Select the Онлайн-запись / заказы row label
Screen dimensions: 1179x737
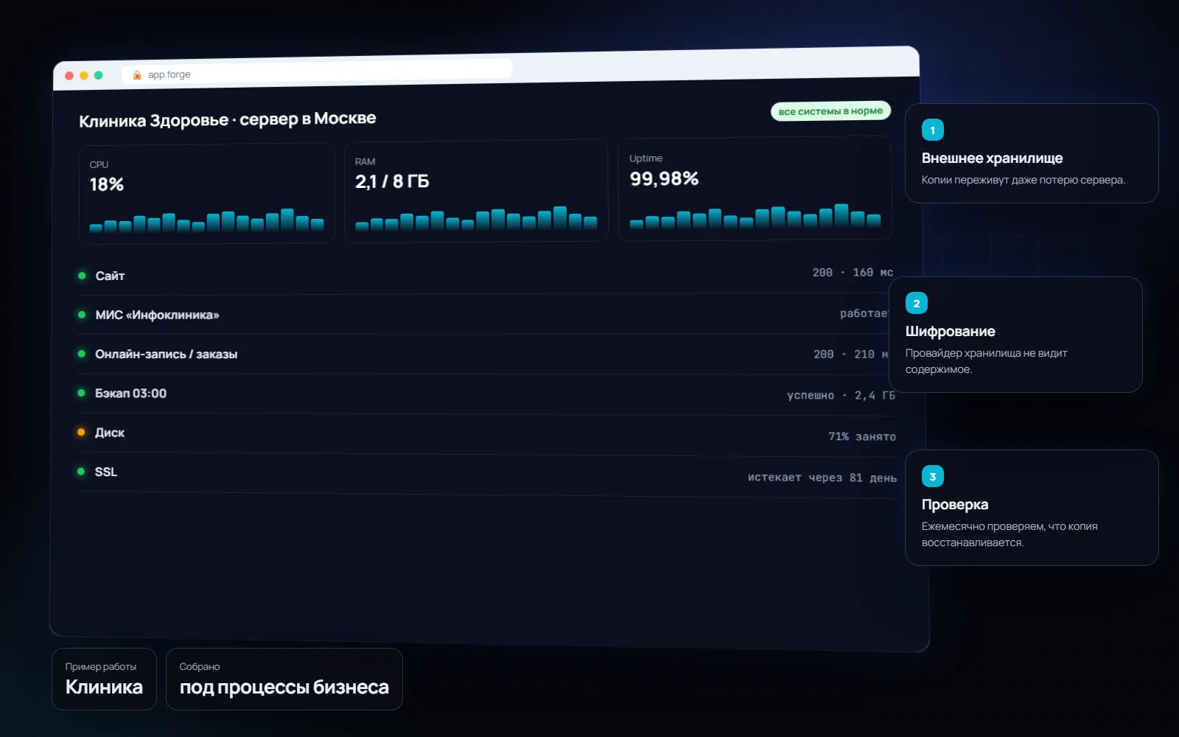click(x=166, y=354)
